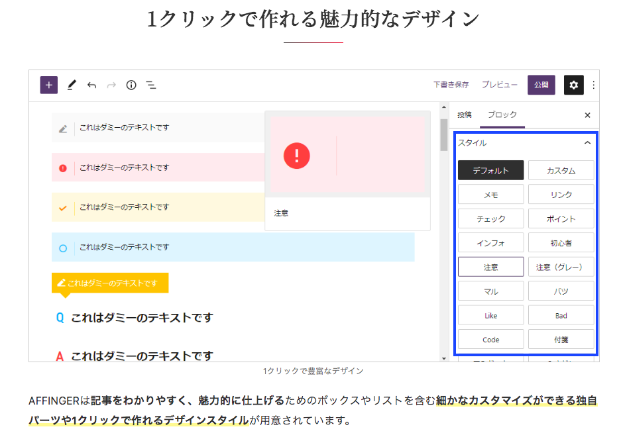Select the メモ style button
This screenshot has height=441, width=621.
[490, 195]
